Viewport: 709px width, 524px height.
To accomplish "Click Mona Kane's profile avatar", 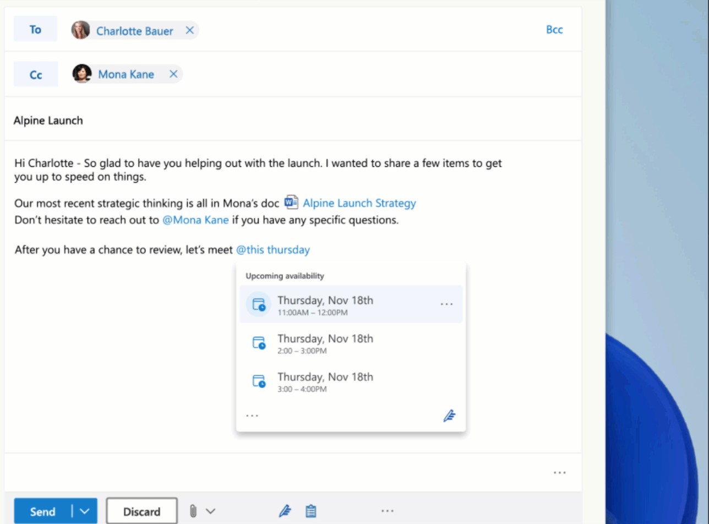I will 82,73.
